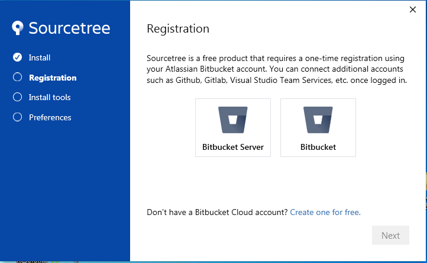Screen dimensions: 427x263
Task: Follow the Create one for free link
Action: pos(325,212)
